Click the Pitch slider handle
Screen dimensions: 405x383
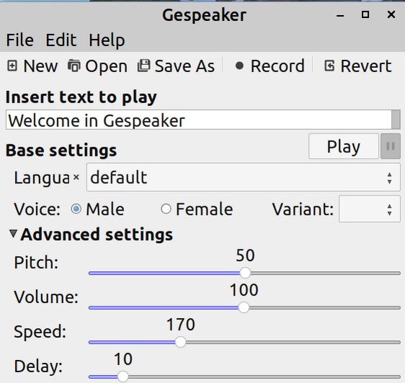pyautogui.click(x=245, y=273)
